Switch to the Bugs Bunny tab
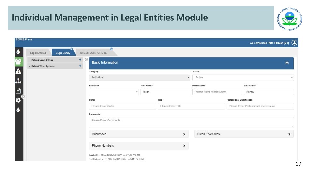The height and width of the screenshot is (176, 313). coord(63,53)
